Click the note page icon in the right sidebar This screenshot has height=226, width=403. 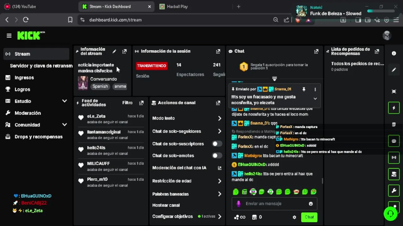click(394, 125)
